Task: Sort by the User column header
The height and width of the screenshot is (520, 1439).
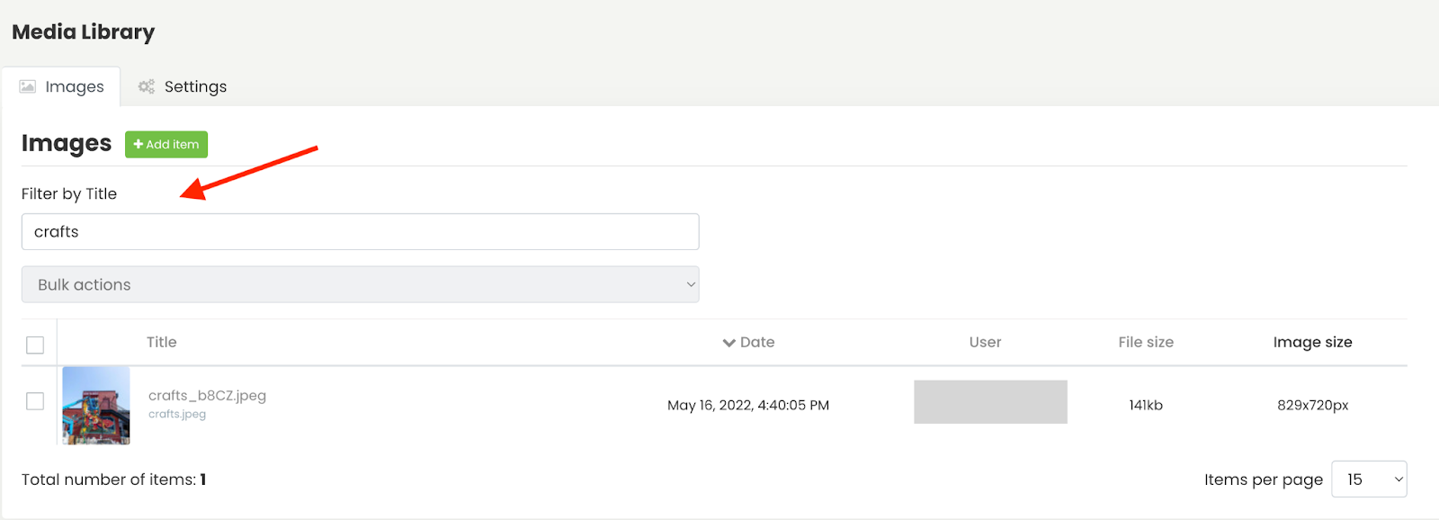Action: (x=985, y=342)
